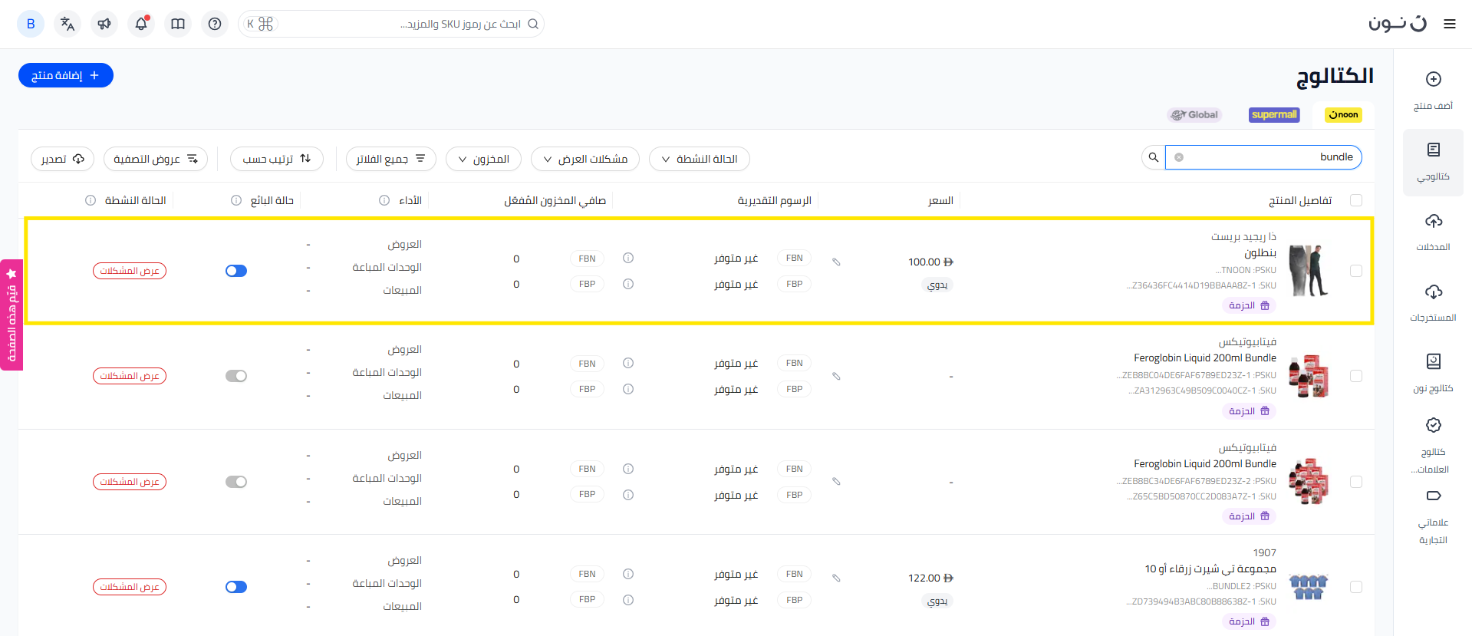
Task: Clear the bundle search text with X icon
Action: point(1179,157)
